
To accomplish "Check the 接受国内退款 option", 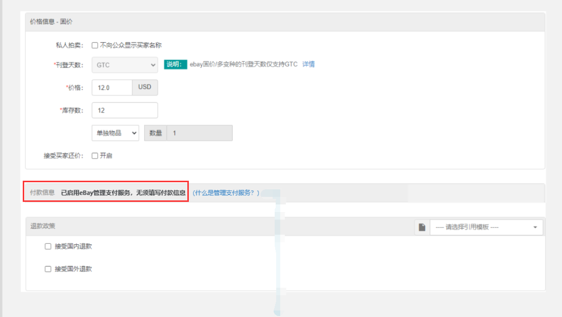I will tap(48, 246).
